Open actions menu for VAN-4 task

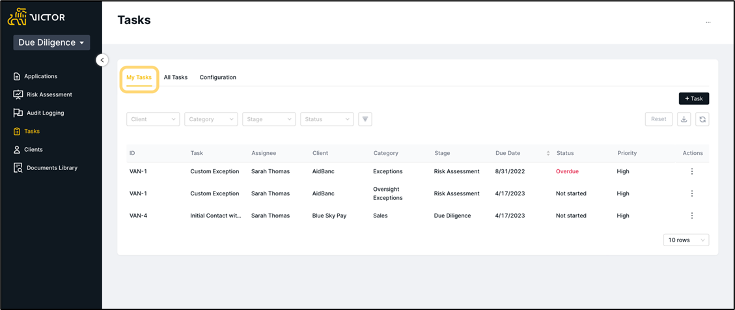692,216
